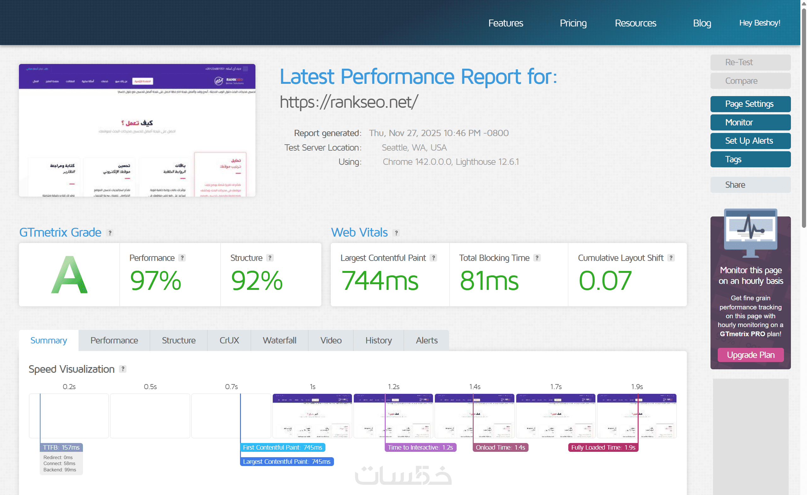
Task: Expand the Hey Beshoy account menu
Action: [759, 23]
